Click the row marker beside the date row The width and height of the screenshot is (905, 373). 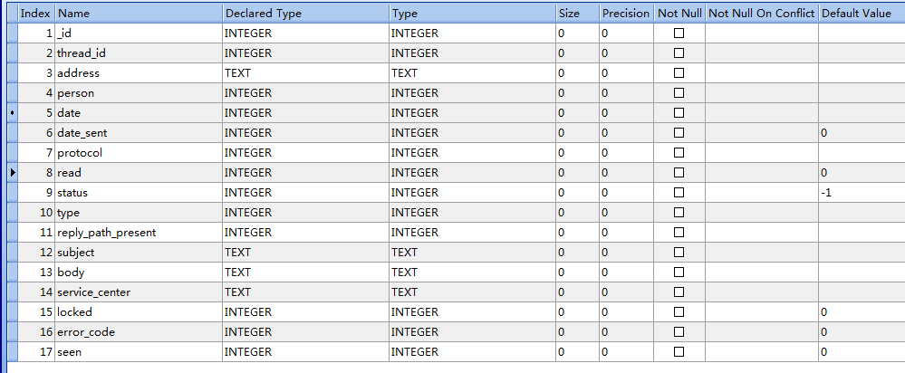click(x=12, y=113)
